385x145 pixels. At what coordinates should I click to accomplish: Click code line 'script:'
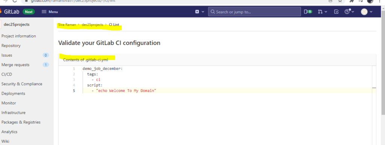tap(95, 85)
